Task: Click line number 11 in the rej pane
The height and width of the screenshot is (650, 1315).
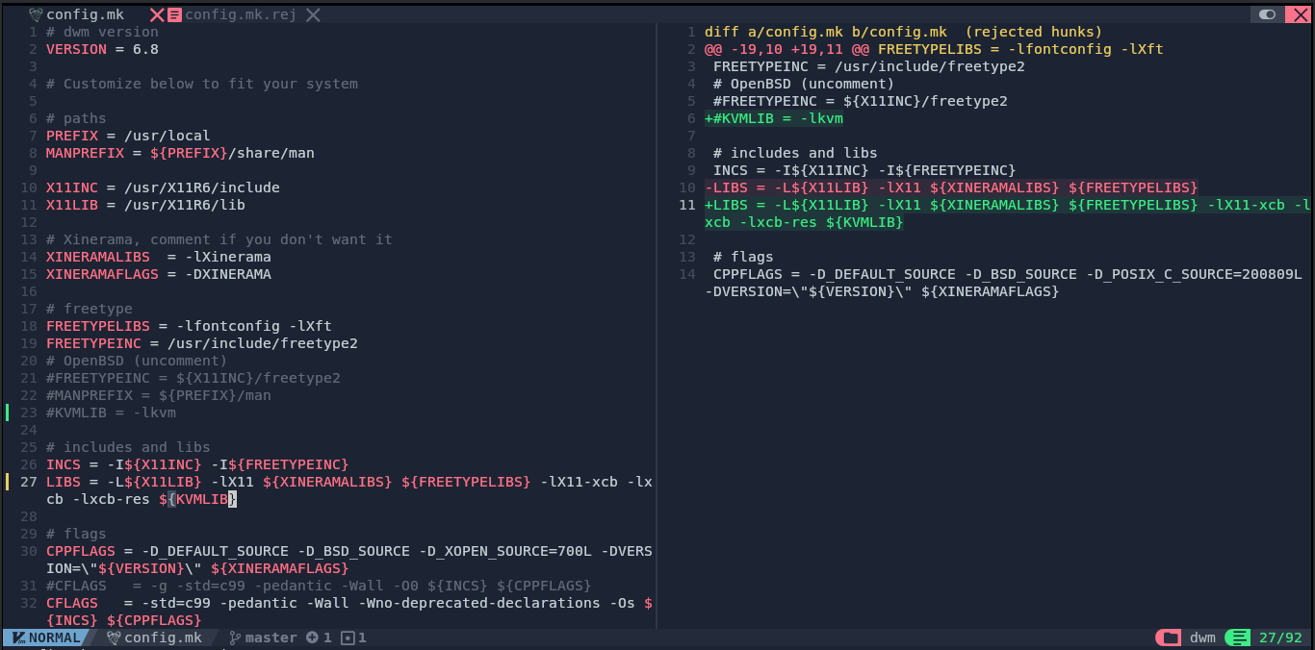Action: (687, 205)
